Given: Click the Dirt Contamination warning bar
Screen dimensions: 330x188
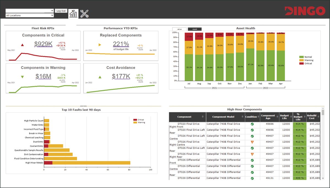Looking at the screenshot, I should 61,154.
